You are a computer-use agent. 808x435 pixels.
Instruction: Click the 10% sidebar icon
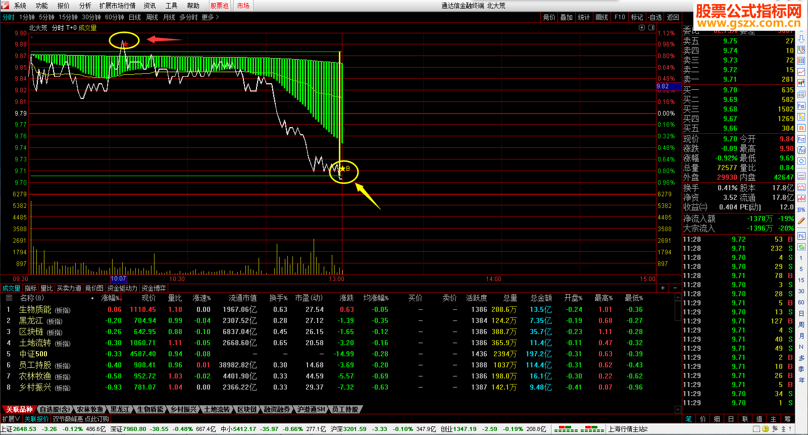[x=801, y=209]
